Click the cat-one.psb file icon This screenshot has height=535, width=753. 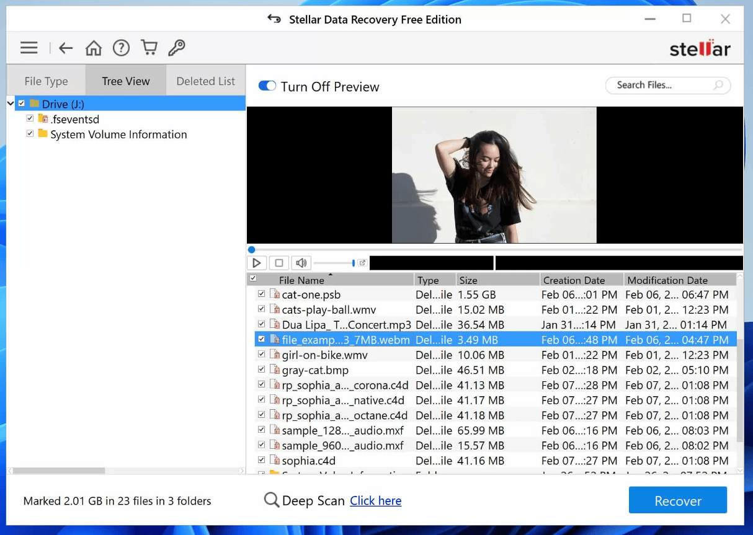pyautogui.click(x=275, y=294)
